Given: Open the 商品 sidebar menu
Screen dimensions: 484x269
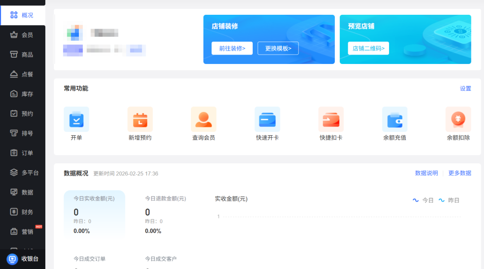Looking at the screenshot, I should coord(22,55).
